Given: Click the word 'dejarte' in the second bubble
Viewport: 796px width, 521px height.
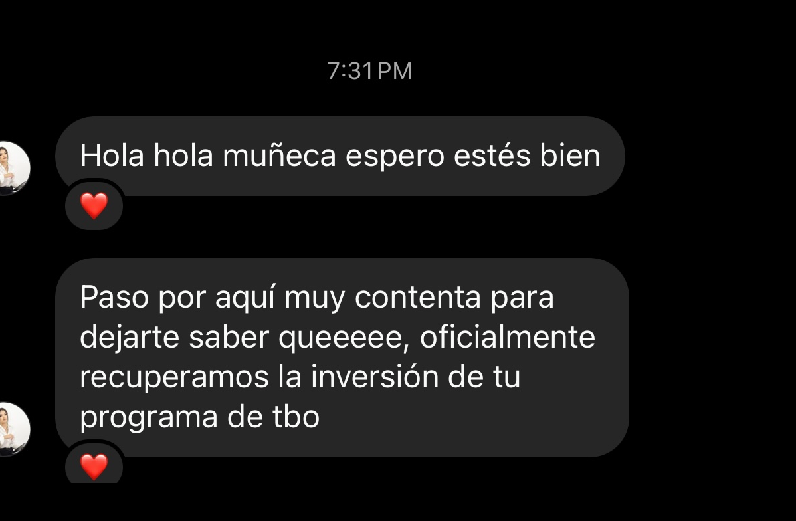Looking at the screenshot, I should coord(130,338).
